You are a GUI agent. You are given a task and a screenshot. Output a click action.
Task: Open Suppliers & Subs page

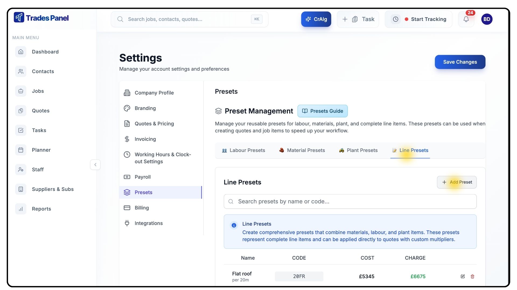click(53, 189)
